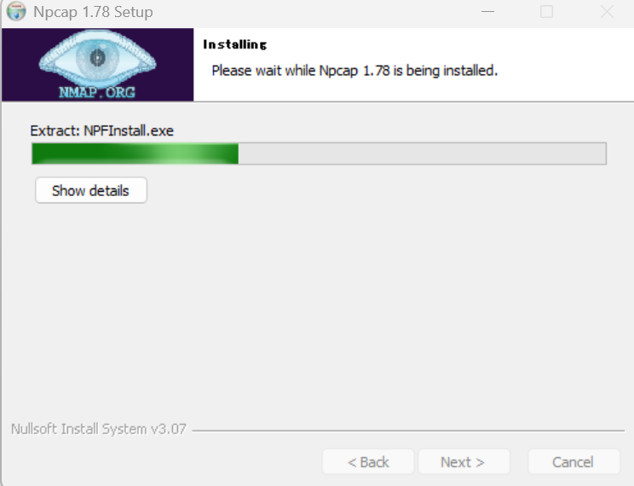Cancel the Npcap installation
This screenshot has height=486, width=634.
tap(573, 462)
